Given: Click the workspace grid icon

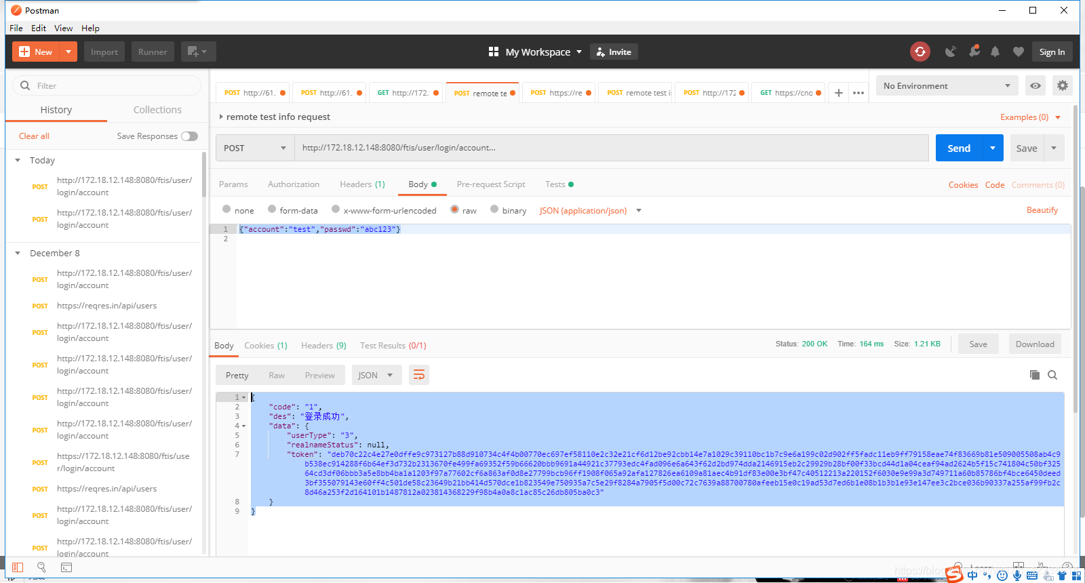Looking at the screenshot, I should 494,52.
